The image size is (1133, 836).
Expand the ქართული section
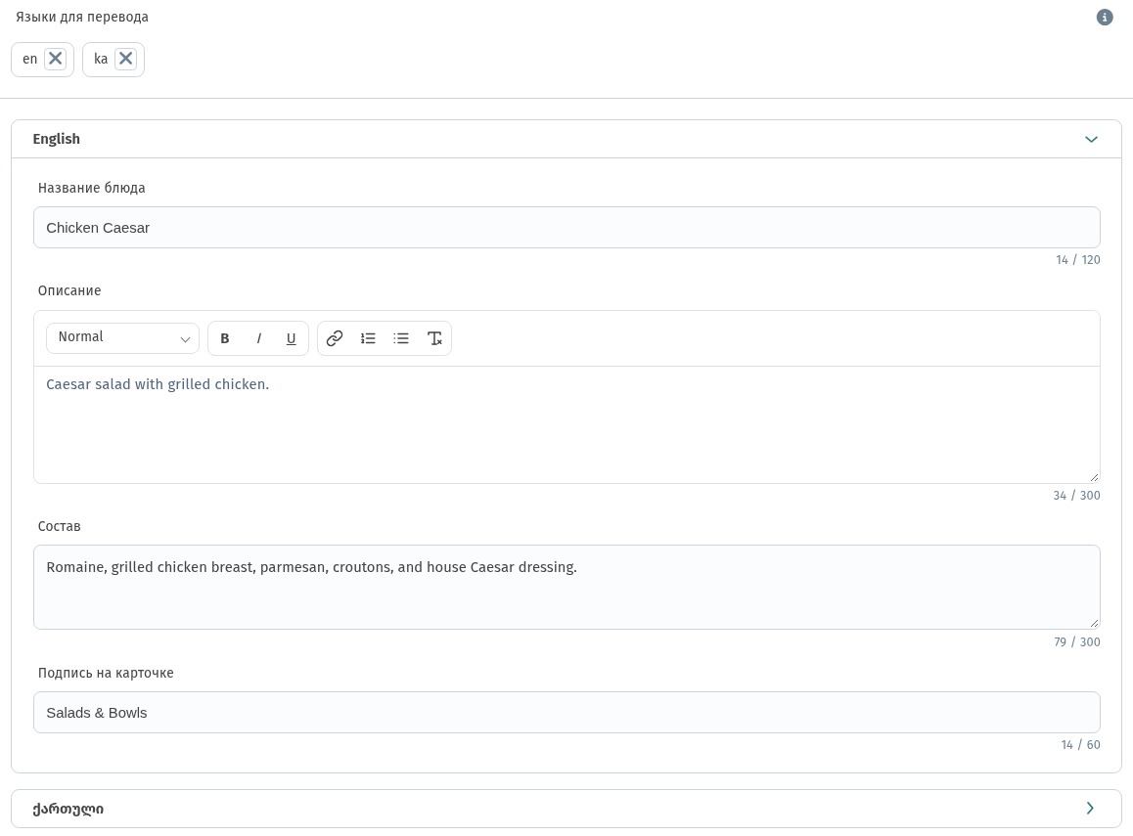[1090, 809]
